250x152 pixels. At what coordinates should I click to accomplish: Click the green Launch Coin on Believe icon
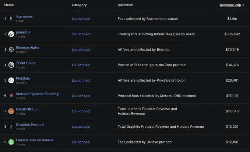tap(11, 142)
